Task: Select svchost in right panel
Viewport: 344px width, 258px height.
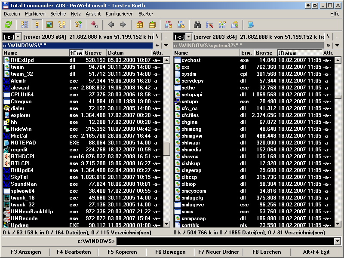Action: coord(254,60)
